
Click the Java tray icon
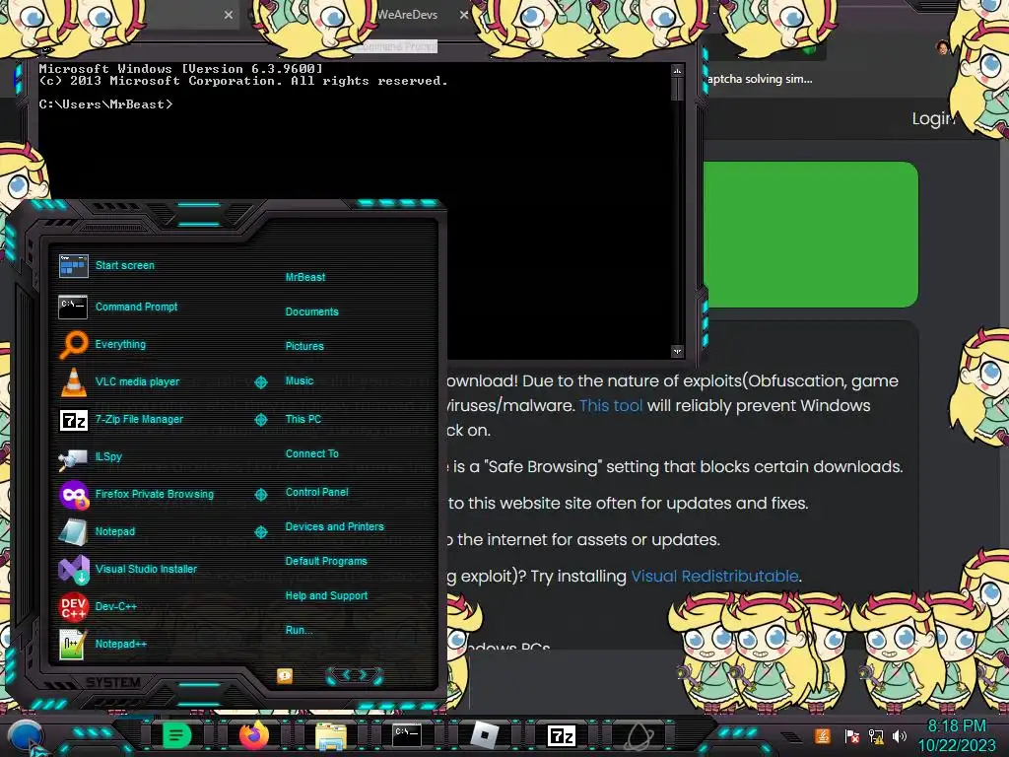coord(822,735)
